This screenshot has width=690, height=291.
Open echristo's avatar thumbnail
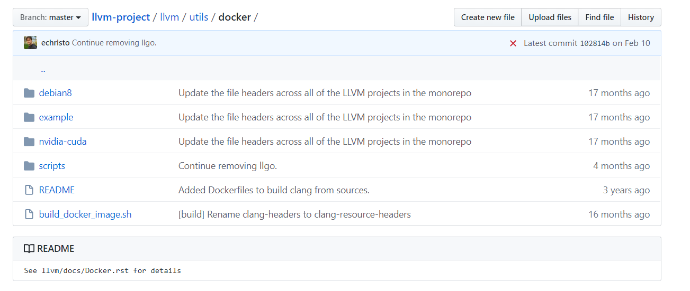point(30,43)
